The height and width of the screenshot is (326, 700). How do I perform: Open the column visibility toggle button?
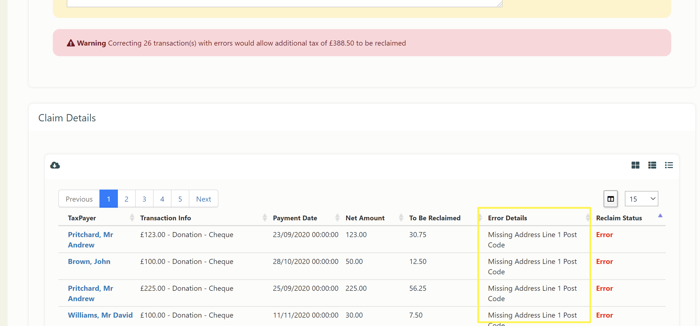coord(610,199)
